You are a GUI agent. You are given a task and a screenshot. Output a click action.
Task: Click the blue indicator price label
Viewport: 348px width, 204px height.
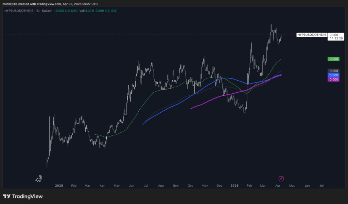(333, 75)
